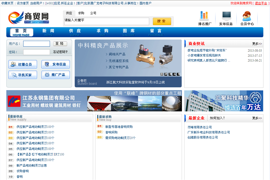The width and height of the screenshot is (270, 180).
Task: Click 汇聚科技精华 万达 banner ad
Action: pos(224,101)
